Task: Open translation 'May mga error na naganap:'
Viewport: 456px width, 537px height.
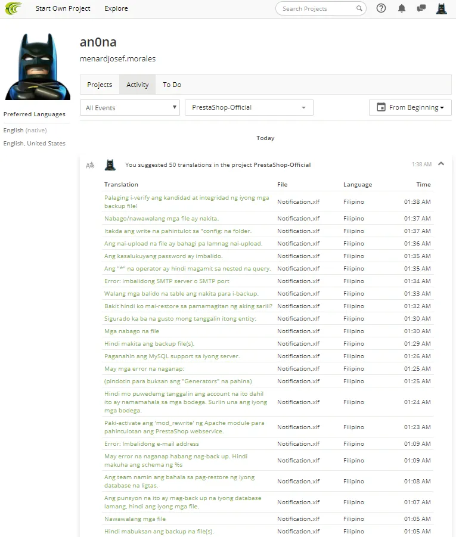Action: coord(144,368)
